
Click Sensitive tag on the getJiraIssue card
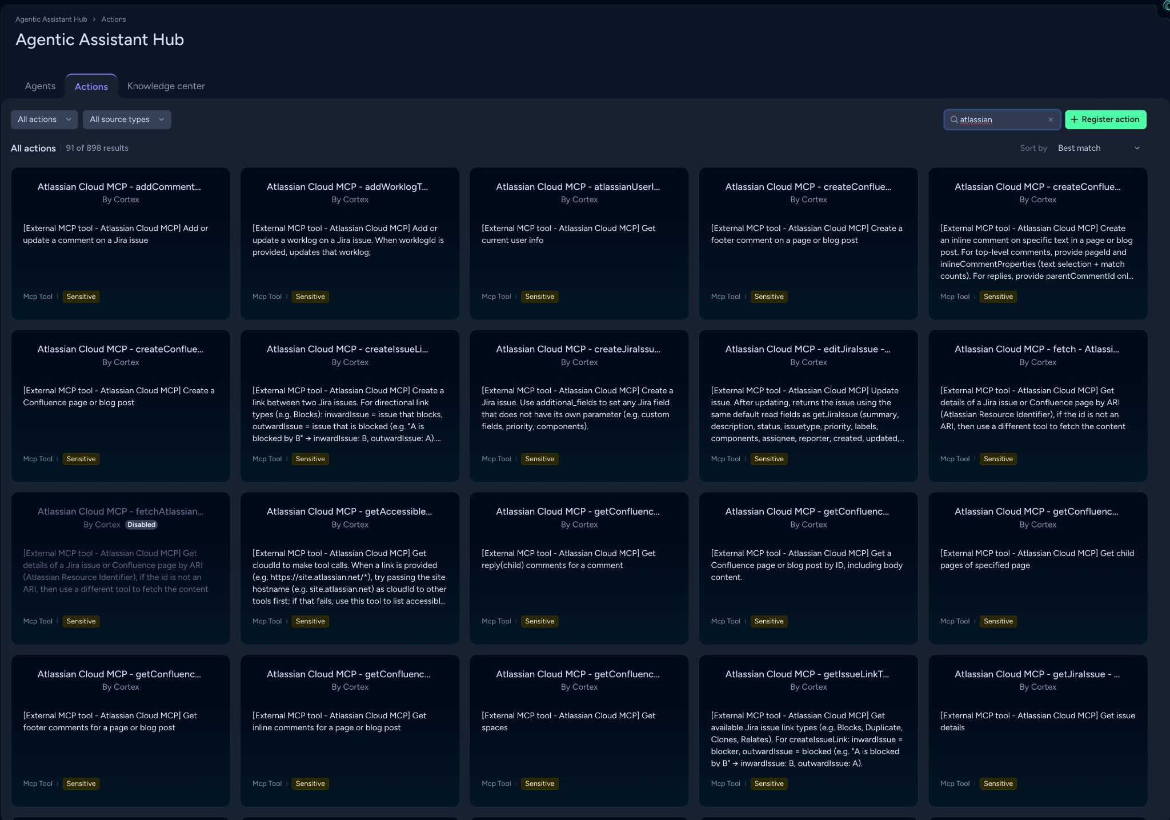[x=998, y=783]
